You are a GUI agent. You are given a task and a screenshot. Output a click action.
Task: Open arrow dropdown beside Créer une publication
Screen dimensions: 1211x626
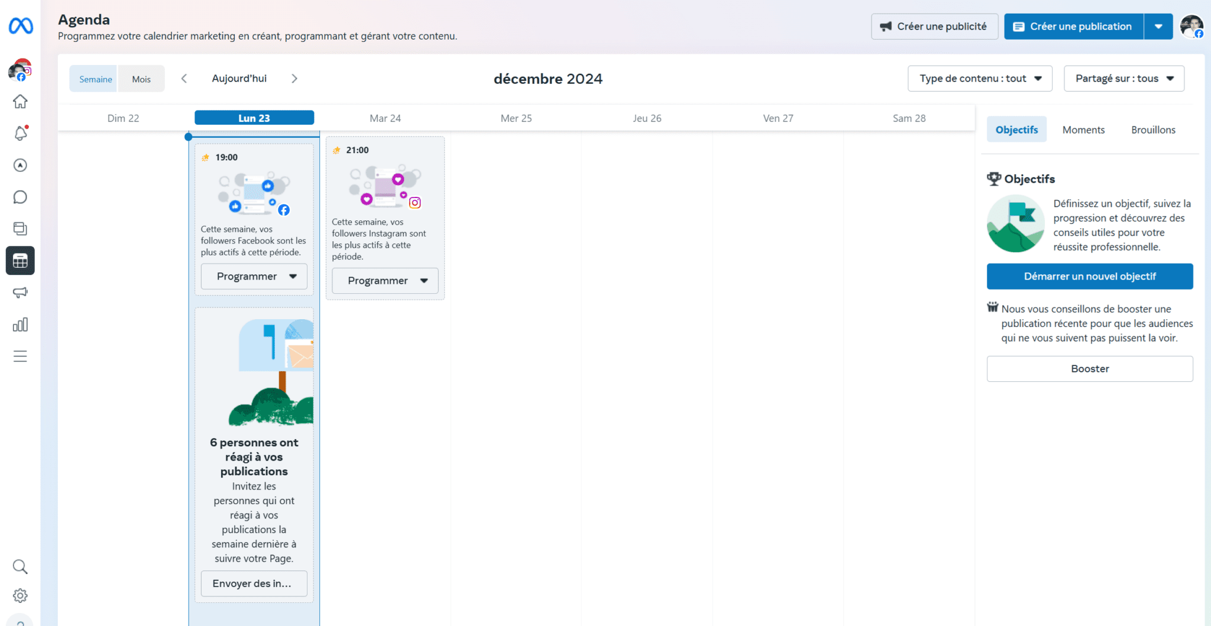point(1158,27)
